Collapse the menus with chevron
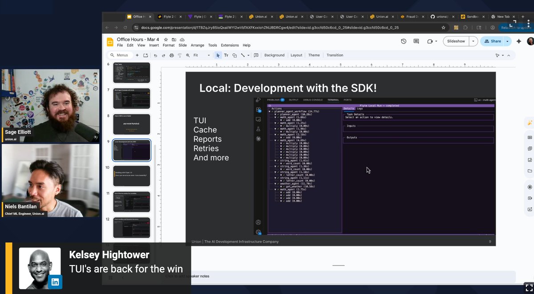The image size is (534, 294). click(x=509, y=55)
